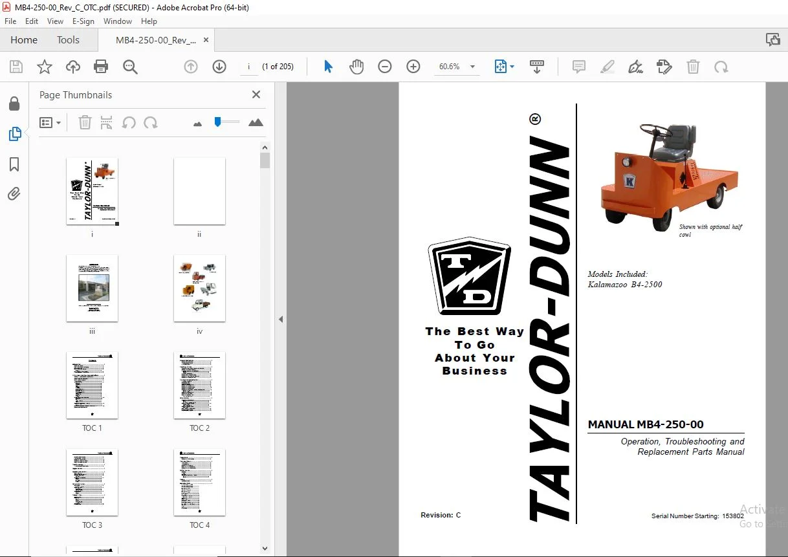Select TOC 2 page thumbnail
The image size is (788, 557).
click(199, 386)
